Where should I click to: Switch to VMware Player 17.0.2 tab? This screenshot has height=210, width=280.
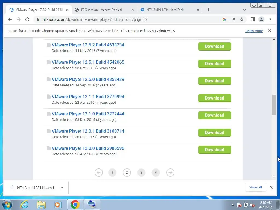click(39, 10)
